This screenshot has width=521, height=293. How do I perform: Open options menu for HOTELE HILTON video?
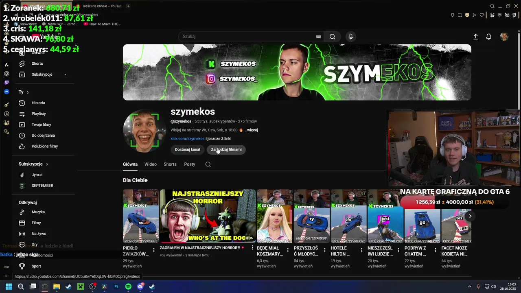click(361, 250)
